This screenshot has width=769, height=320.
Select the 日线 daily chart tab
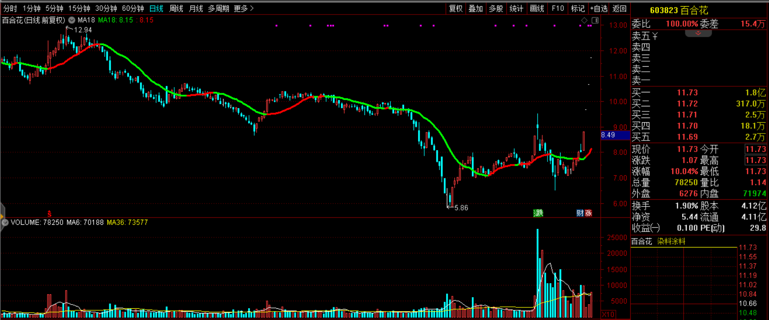tap(156, 8)
